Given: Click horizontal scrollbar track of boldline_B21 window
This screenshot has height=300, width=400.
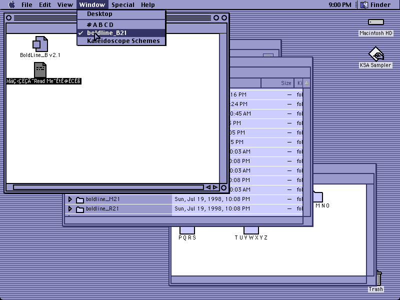Looking at the screenshot, I should pyautogui.click(x=108, y=187).
